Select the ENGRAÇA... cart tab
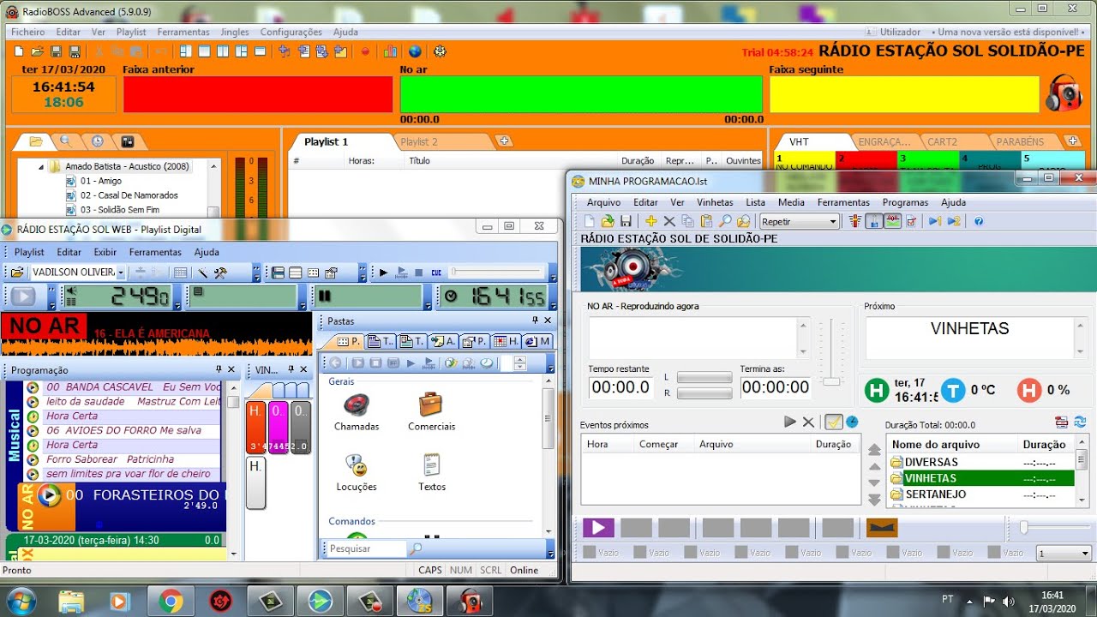Image resolution: width=1097 pixels, height=617 pixels. [x=885, y=141]
